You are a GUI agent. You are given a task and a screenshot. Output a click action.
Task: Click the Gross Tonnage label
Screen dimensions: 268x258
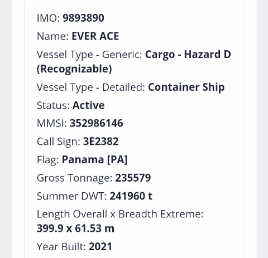click(75, 178)
